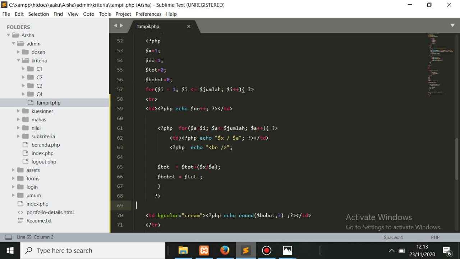Open the tab list dropdown arrow

pos(452,26)
